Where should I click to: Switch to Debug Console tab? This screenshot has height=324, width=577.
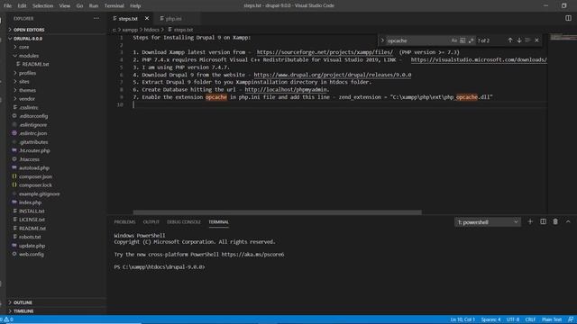coord(184,222)
